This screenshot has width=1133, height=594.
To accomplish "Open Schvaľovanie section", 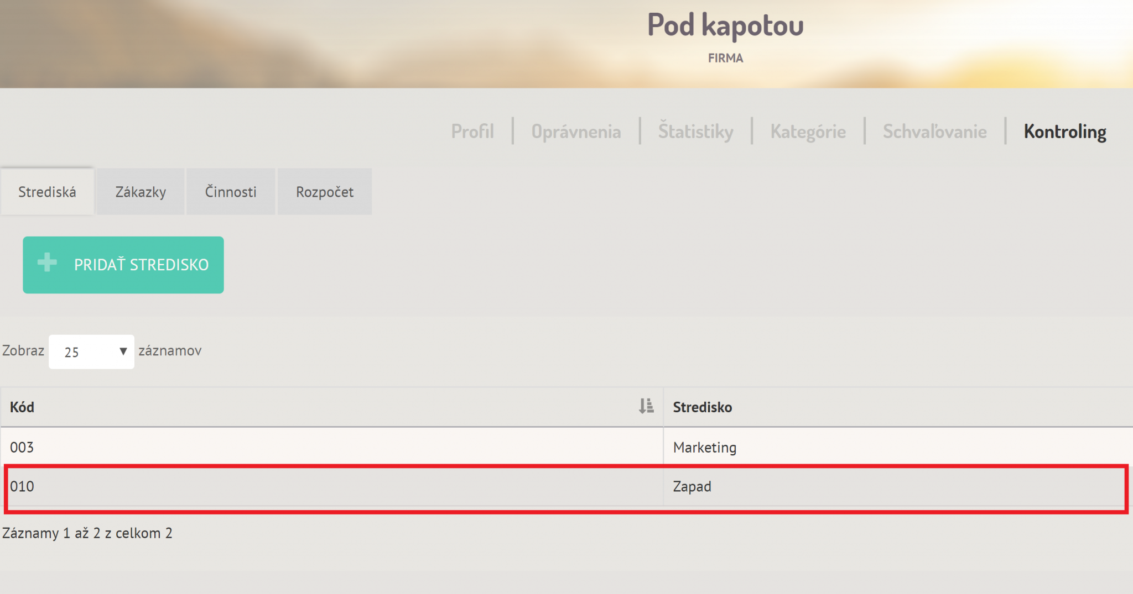I will 934,132.
